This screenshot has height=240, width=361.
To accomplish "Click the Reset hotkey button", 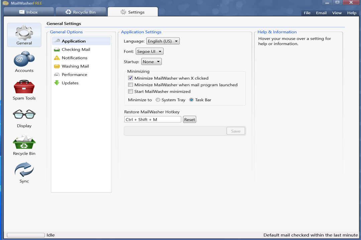I will [189, 119].
